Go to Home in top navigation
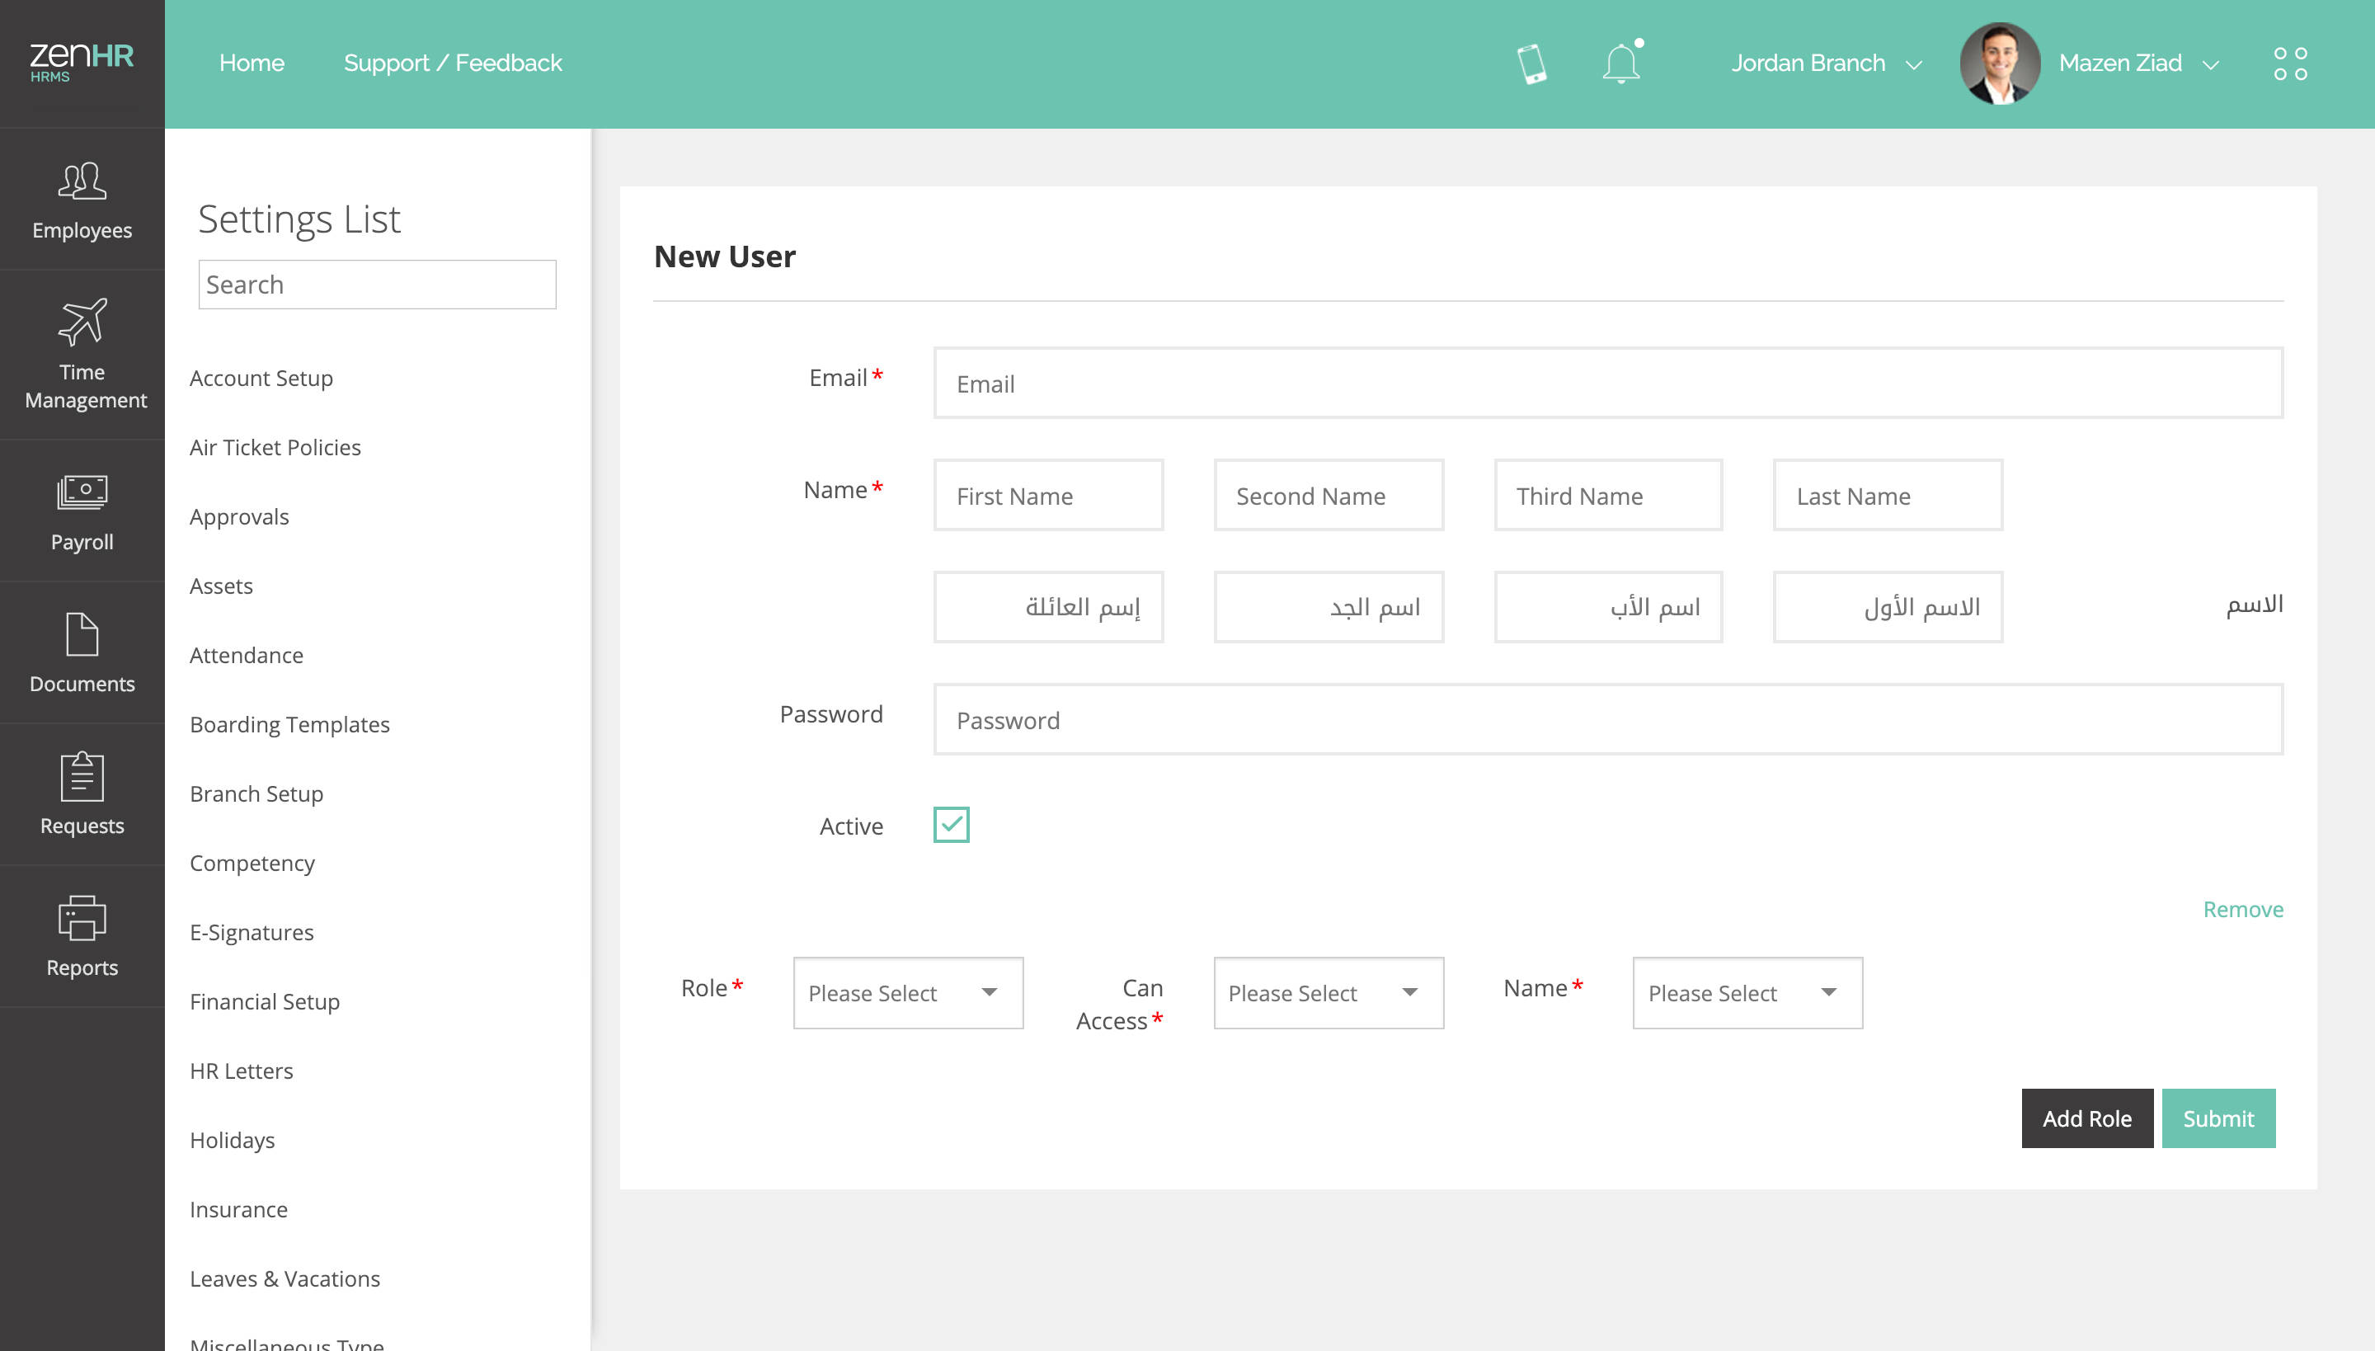This screenshot has height=1351, width=2375. pos(252,63)
